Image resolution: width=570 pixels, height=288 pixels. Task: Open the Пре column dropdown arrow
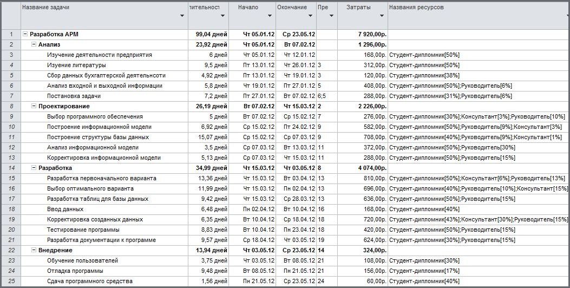coord(331,16)
